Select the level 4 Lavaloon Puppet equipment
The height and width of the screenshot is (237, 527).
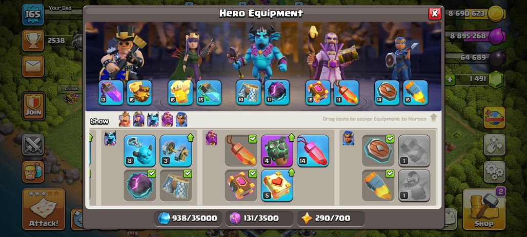tap(277, 150)
